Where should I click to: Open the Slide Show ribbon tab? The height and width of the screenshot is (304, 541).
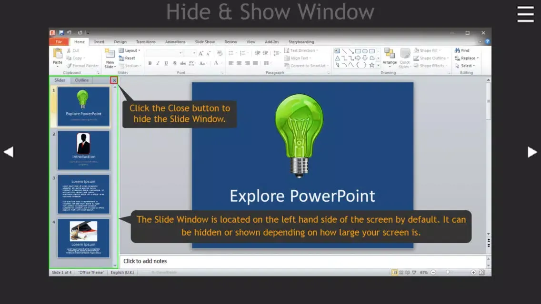[x=205, y=42]
